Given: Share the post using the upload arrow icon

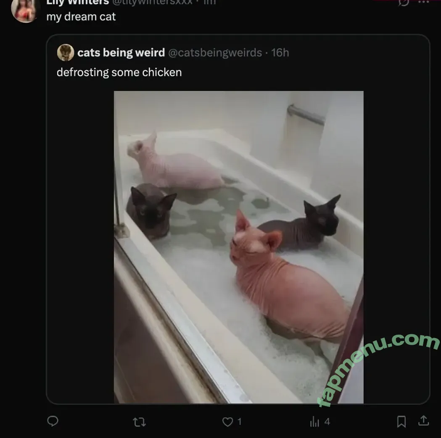Looking at the screenshot, I should point(424,421).
